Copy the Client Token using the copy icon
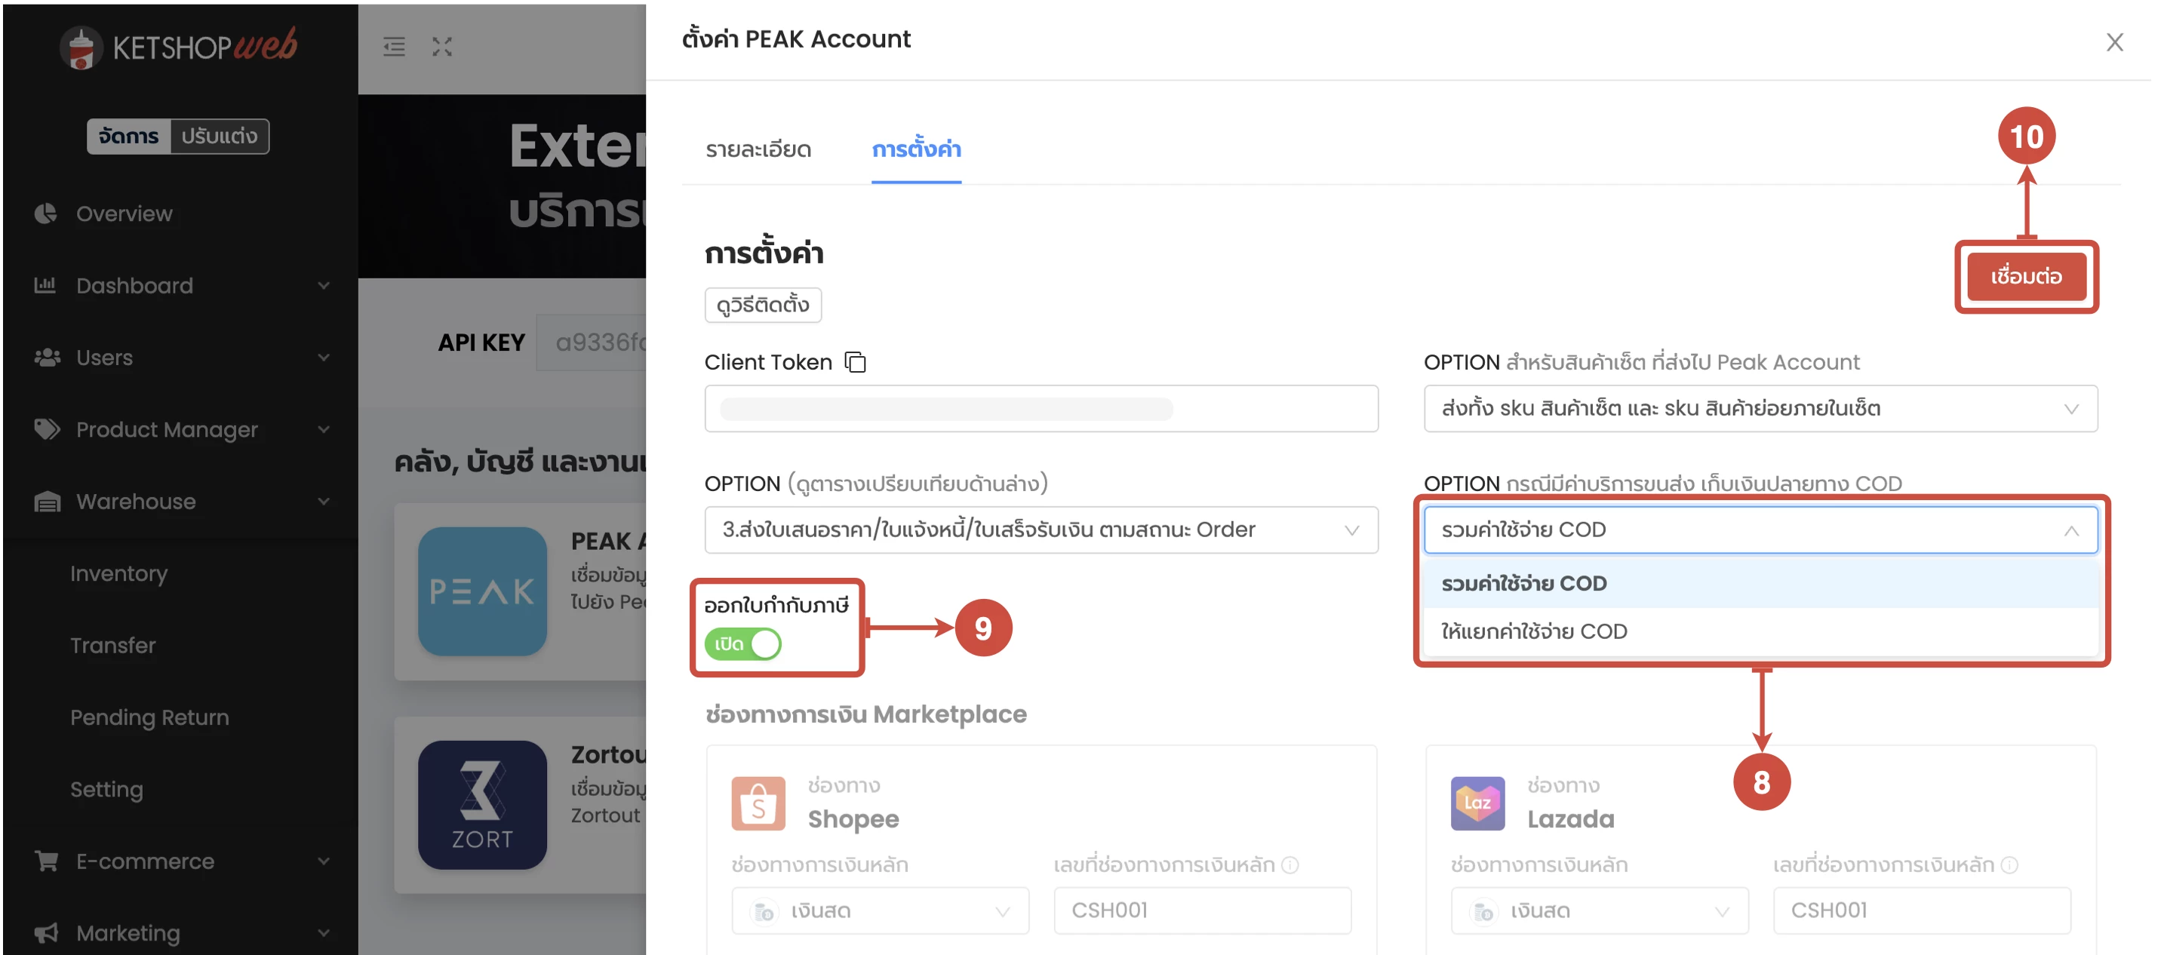This screenshot has width=2164, height=955. [x=856, y=362]
